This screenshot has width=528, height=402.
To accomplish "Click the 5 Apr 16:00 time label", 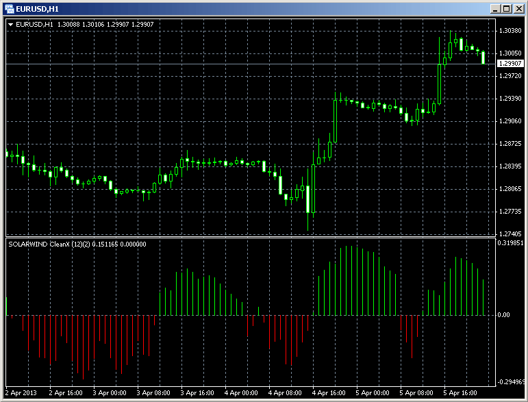I will 460,394.
